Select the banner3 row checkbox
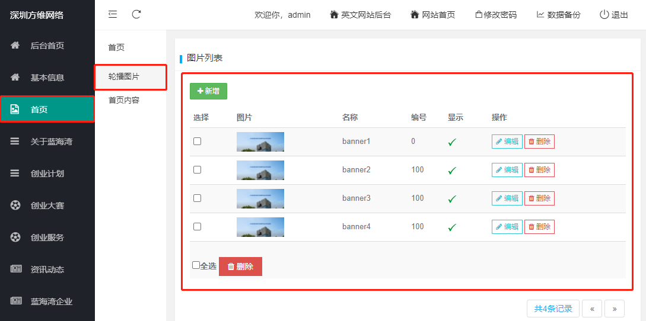 click(198, 198)
